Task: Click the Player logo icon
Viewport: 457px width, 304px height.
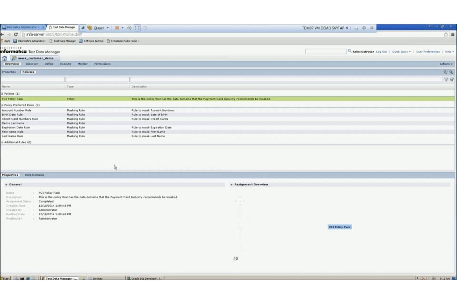Action: (x=90, y=28)
